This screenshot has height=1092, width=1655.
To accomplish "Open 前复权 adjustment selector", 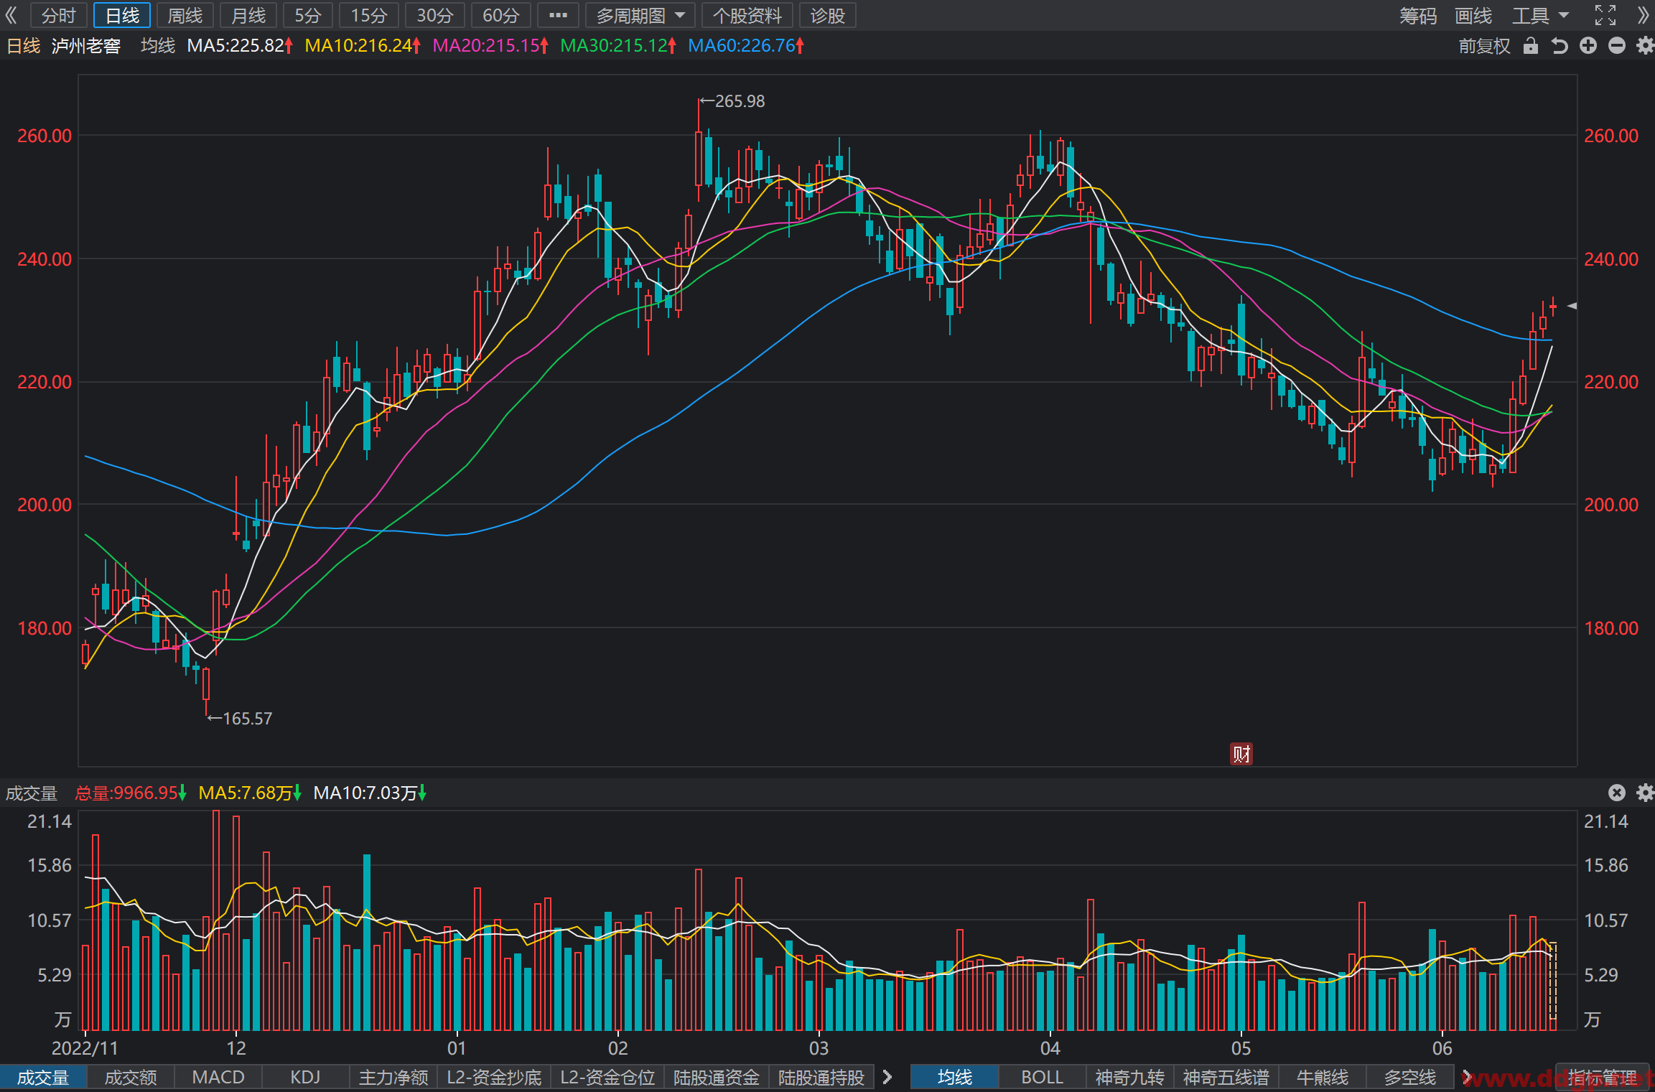I will point(1484,46).
